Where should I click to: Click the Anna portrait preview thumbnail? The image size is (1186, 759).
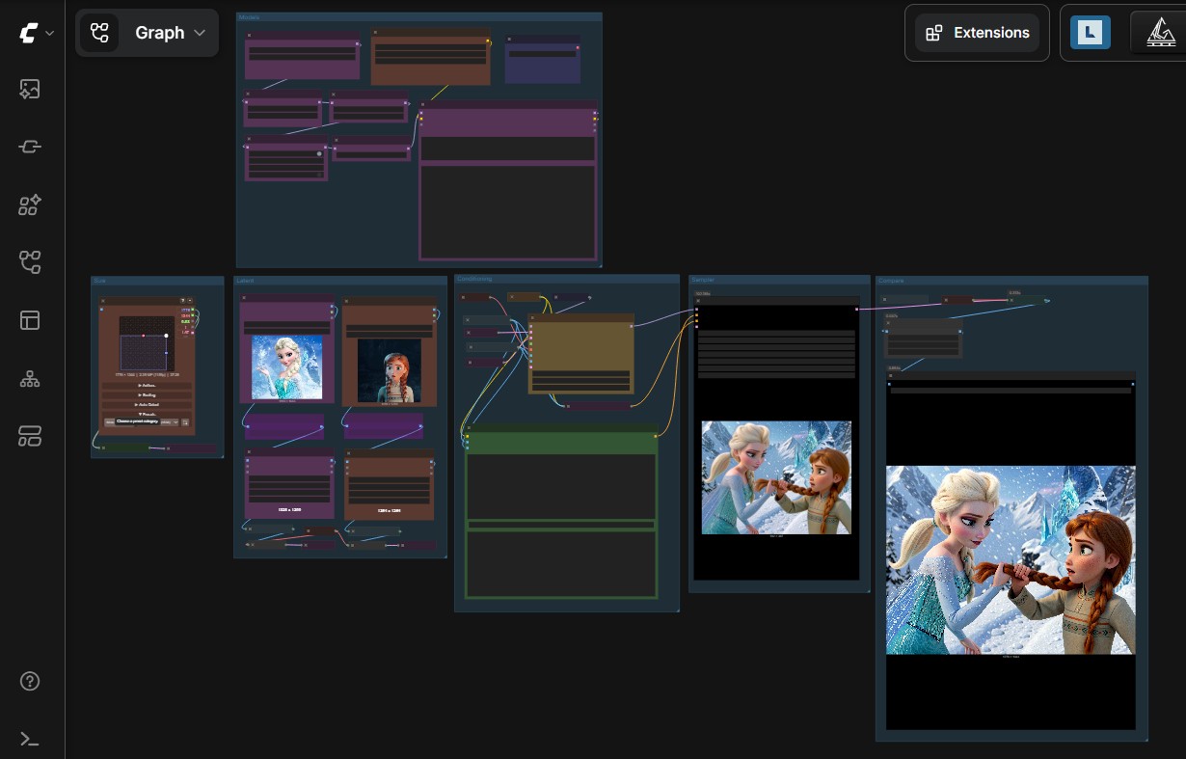pyautogui.click(x=389, y=370)
